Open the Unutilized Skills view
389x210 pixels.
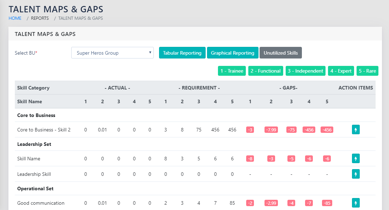(280, 53)
